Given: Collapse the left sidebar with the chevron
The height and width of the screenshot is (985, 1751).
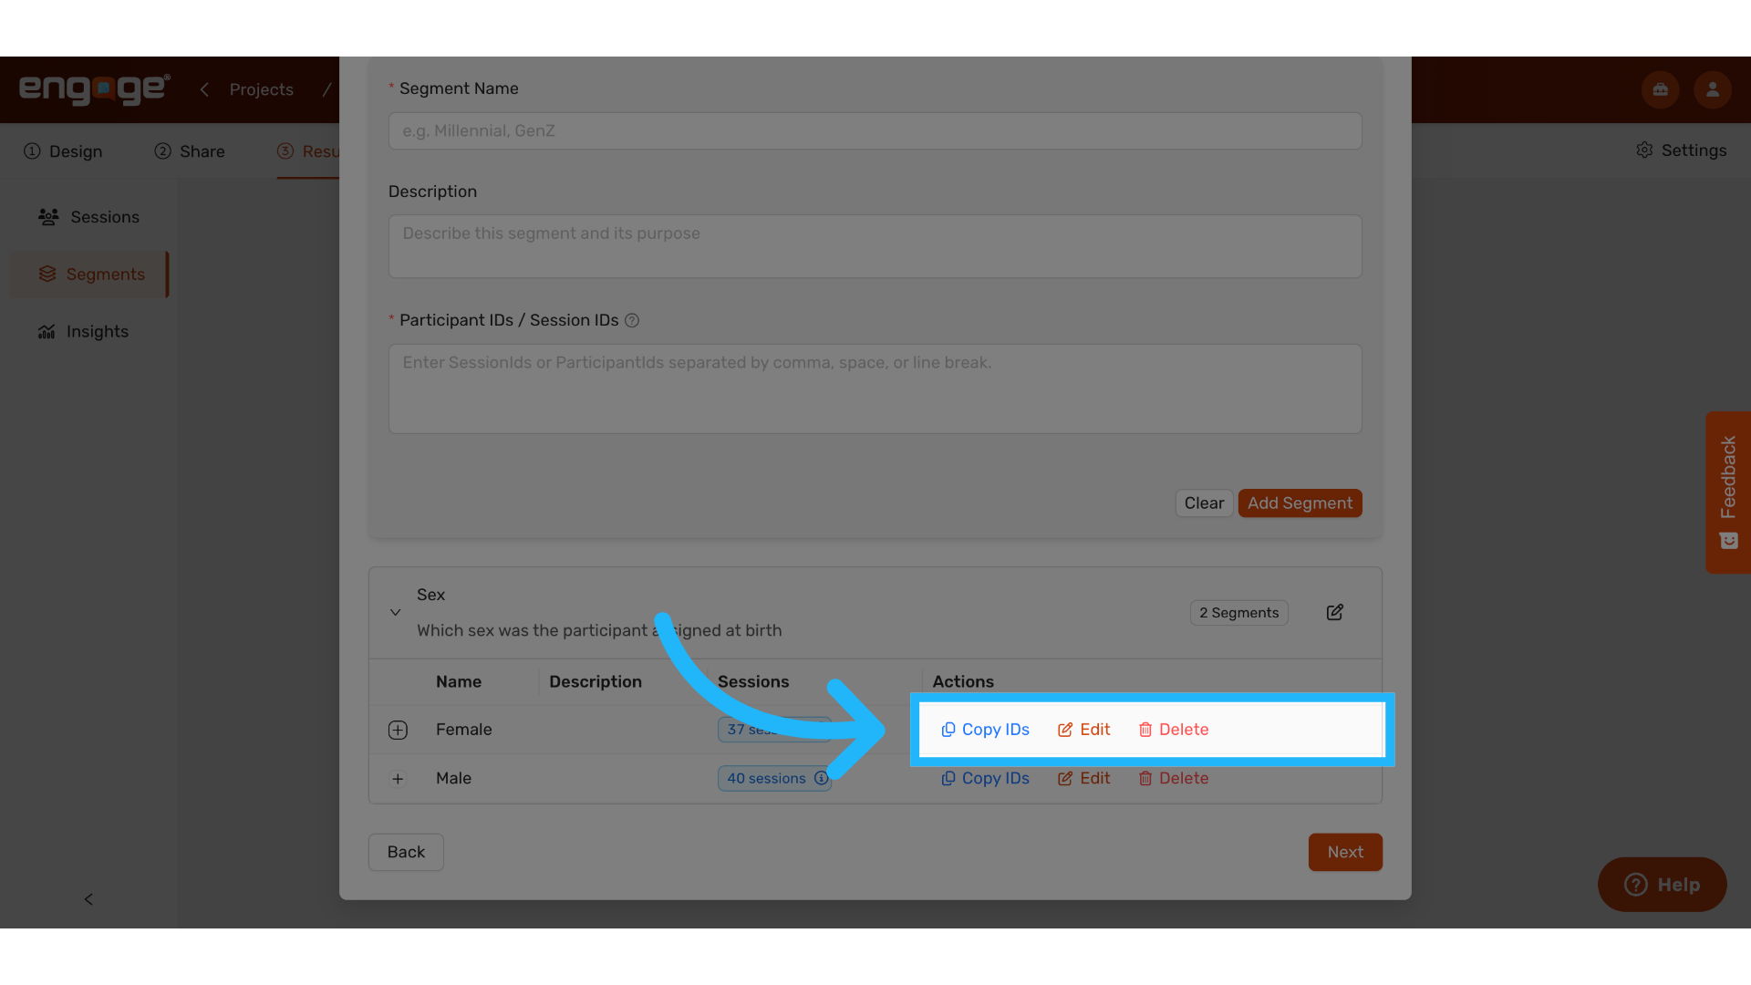Looking at the screenshot, I should click(x=88, y=899).
